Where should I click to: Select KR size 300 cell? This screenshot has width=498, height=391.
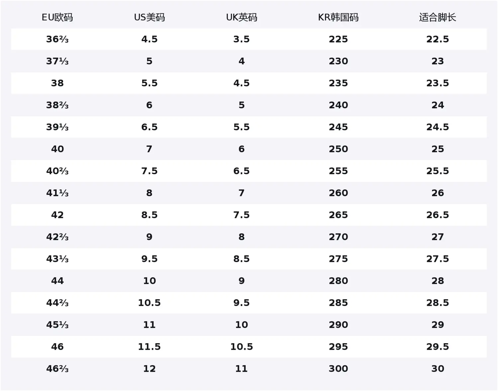338,369
